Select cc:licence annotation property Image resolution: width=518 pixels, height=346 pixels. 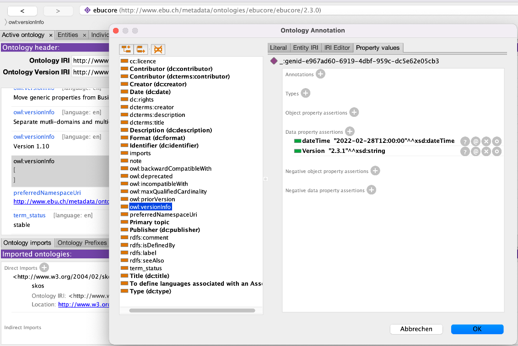pos(143,61)
